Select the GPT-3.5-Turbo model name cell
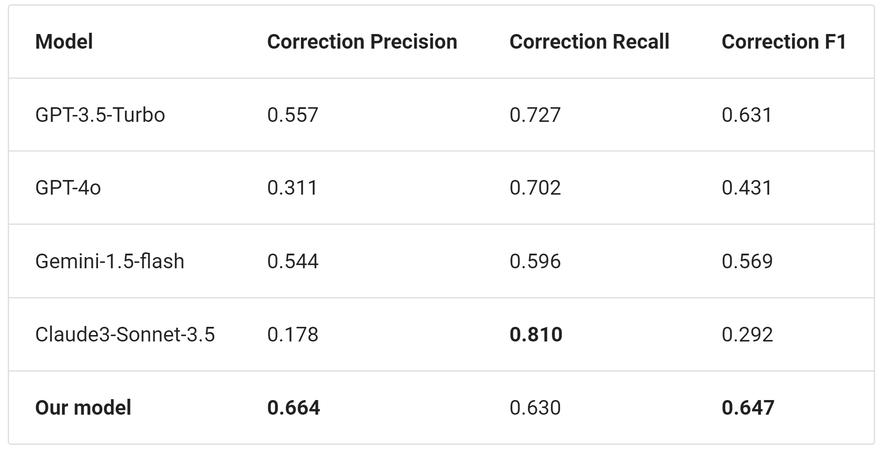The width and height of the screenshot is (882, 450). tap(100, 115)
